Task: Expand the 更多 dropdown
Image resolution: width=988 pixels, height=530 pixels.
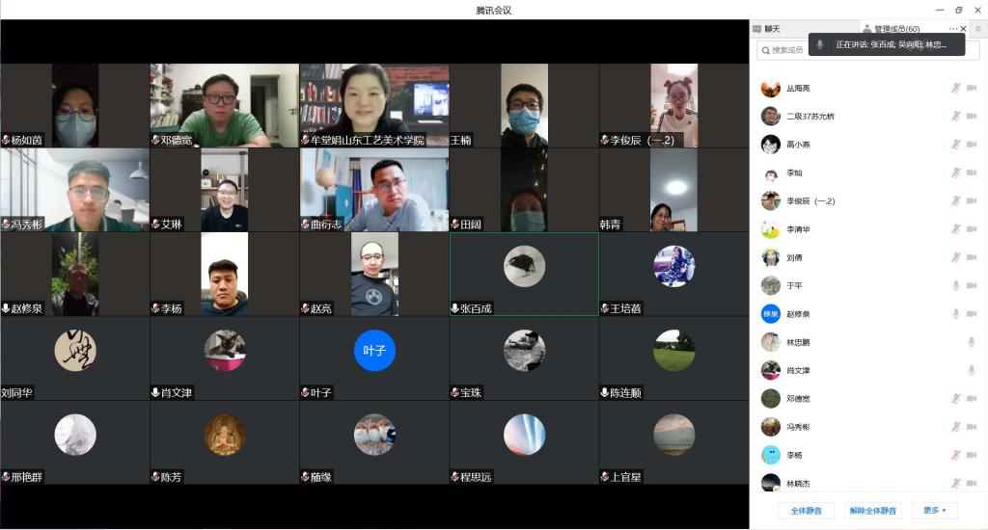Action: tap(934, 511)
